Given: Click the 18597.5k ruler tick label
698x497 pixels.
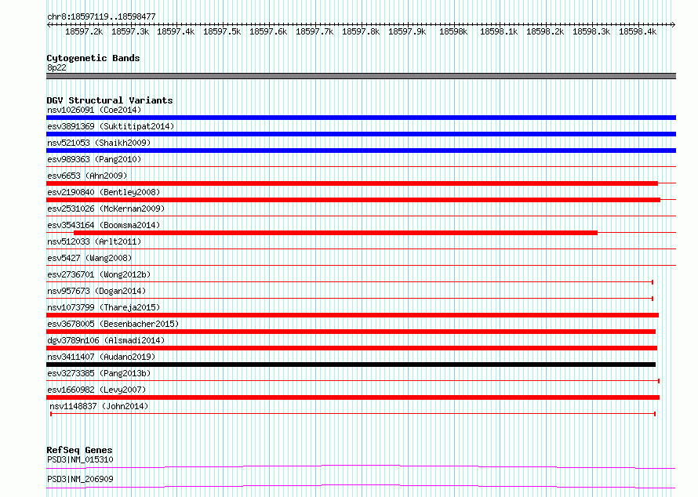Looking at the screenshot, I should (222, 31).
